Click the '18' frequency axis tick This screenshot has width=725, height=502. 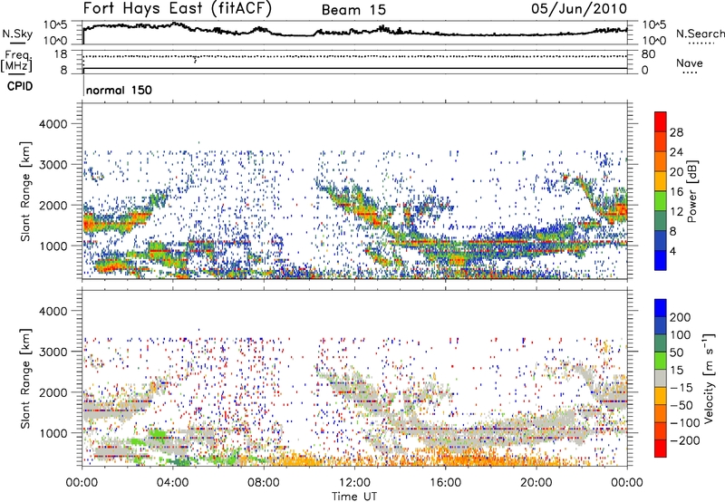[x=61, y=54]
